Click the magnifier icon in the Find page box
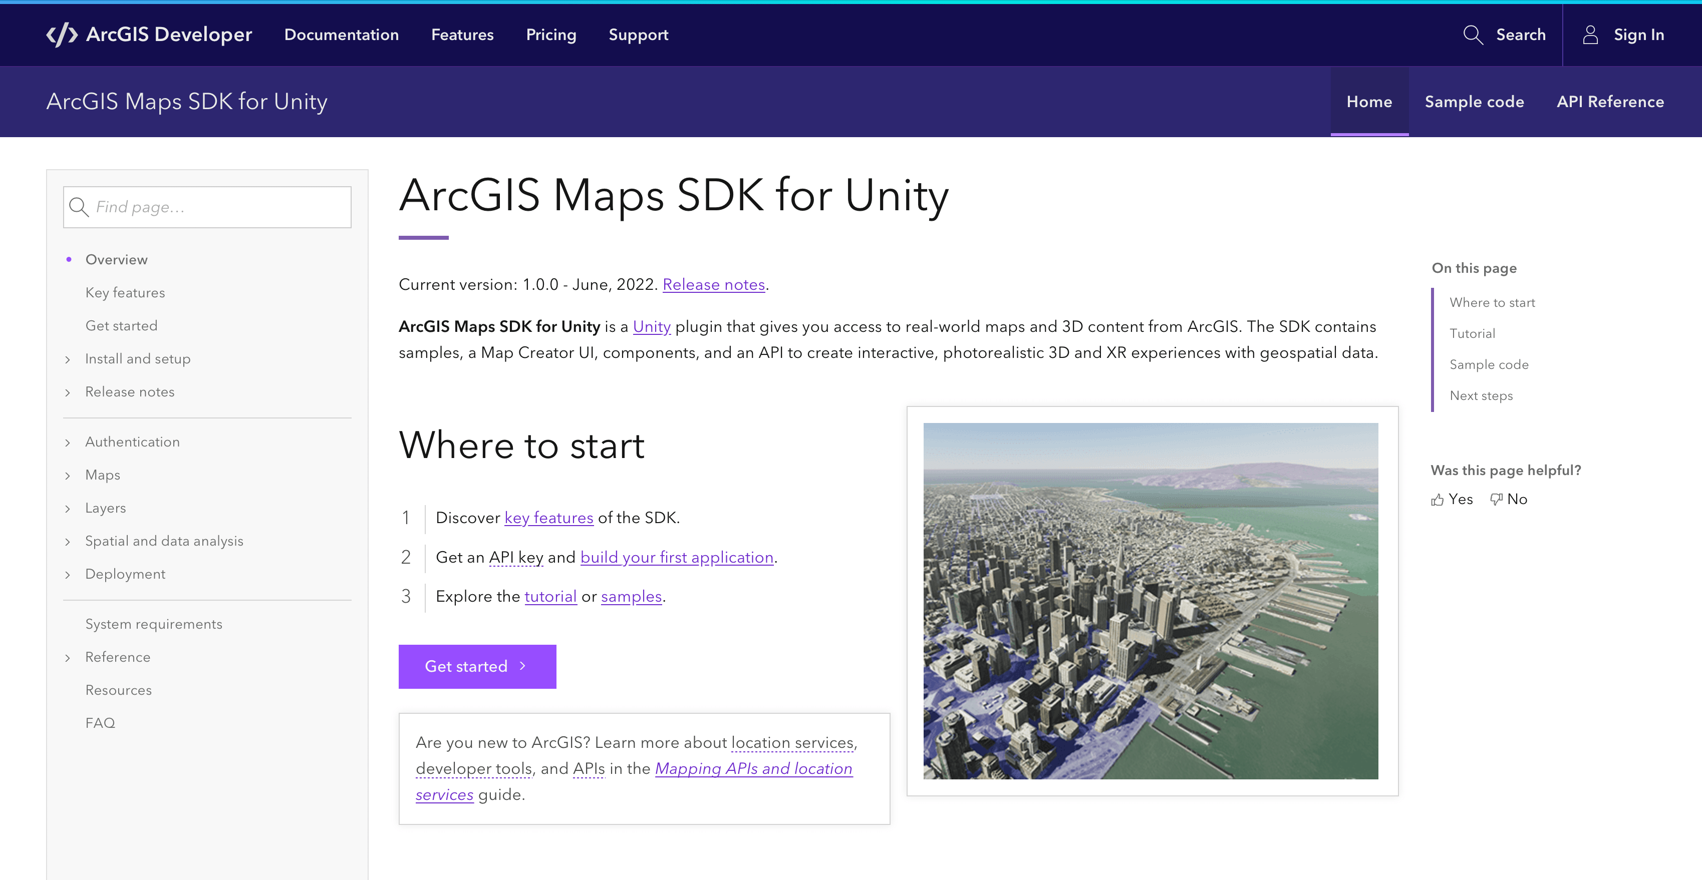This screenshot has height=880, width=1702. pyautogui.click(x=79, y=207)
